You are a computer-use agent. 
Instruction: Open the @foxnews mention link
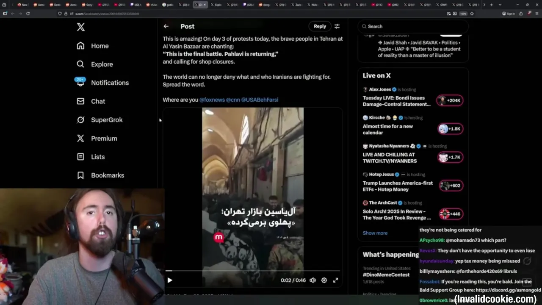tap(212, 100)
